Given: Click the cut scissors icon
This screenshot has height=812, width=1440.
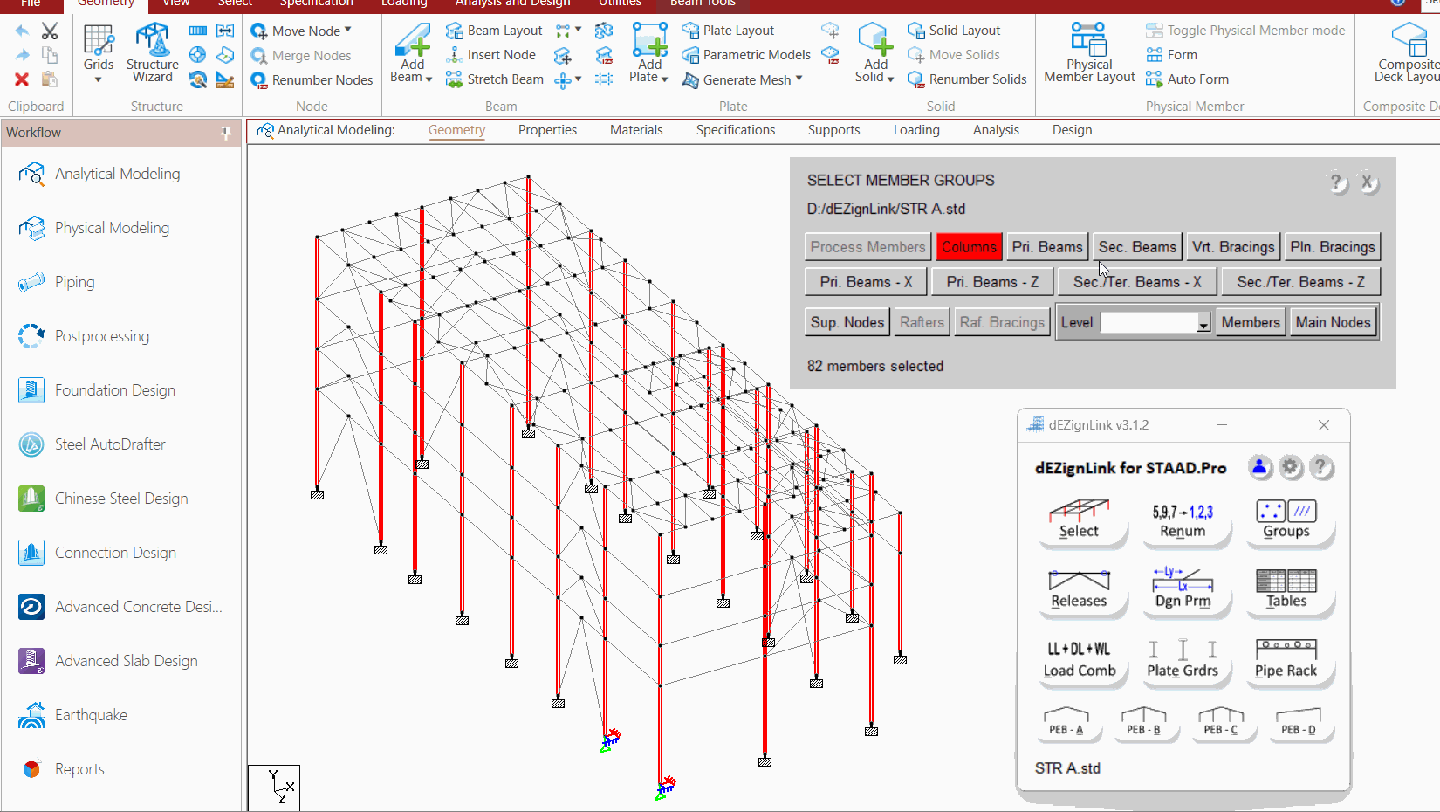Looking at the screenshot, I should 50,31.
